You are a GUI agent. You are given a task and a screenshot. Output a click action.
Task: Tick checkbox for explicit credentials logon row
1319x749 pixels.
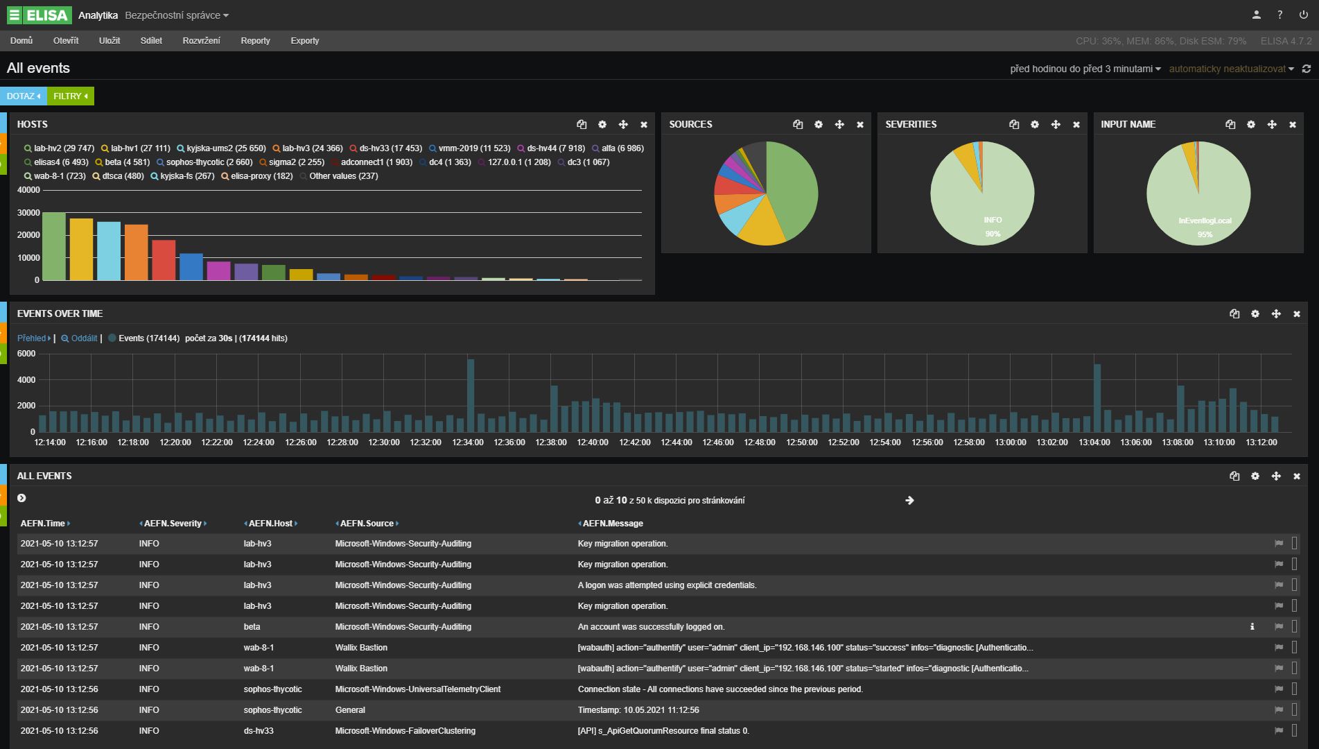pyautogui.click(x=1295, y=585)
